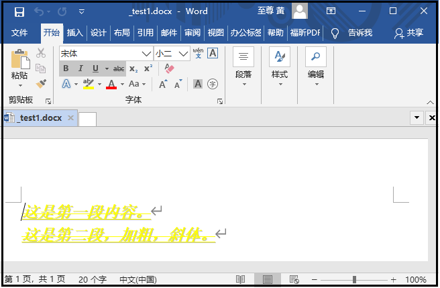Switch to read mode view
This screenshot has height=288, width=440.
[x=240, y=279]
